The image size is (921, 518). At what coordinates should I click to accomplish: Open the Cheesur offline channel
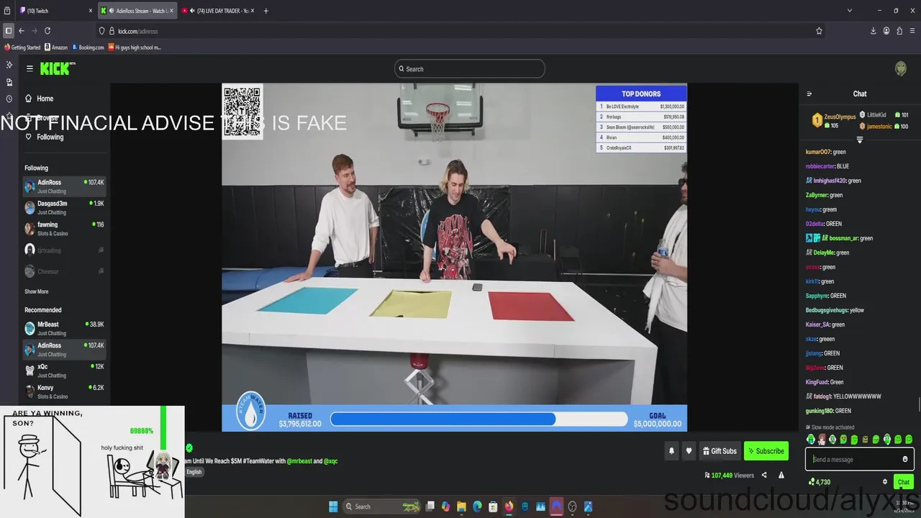pyautogui.click(x=64, y=271)
